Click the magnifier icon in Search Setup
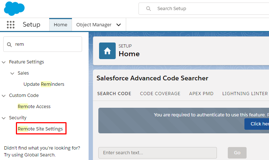Image resolution: width=269 pixels, height=160 pixels. pyautogui.click(x=149, y=9)
